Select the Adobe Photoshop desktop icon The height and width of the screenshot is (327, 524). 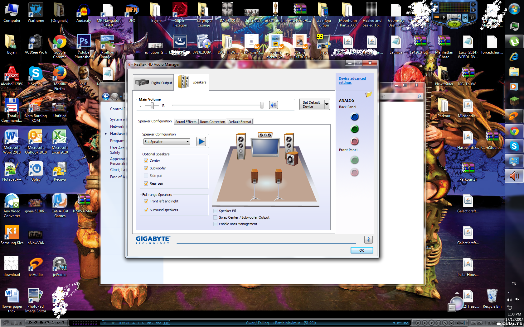coord(84,47)
